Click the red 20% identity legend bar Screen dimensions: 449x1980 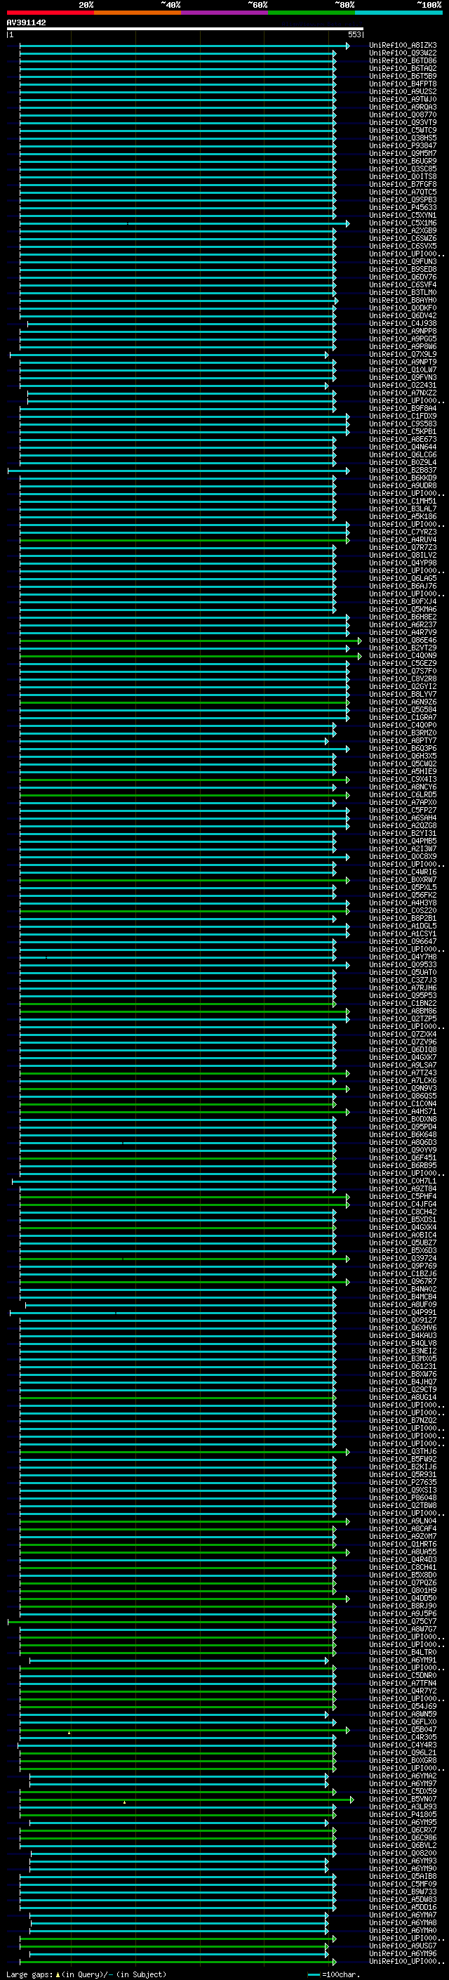(50, 13)
